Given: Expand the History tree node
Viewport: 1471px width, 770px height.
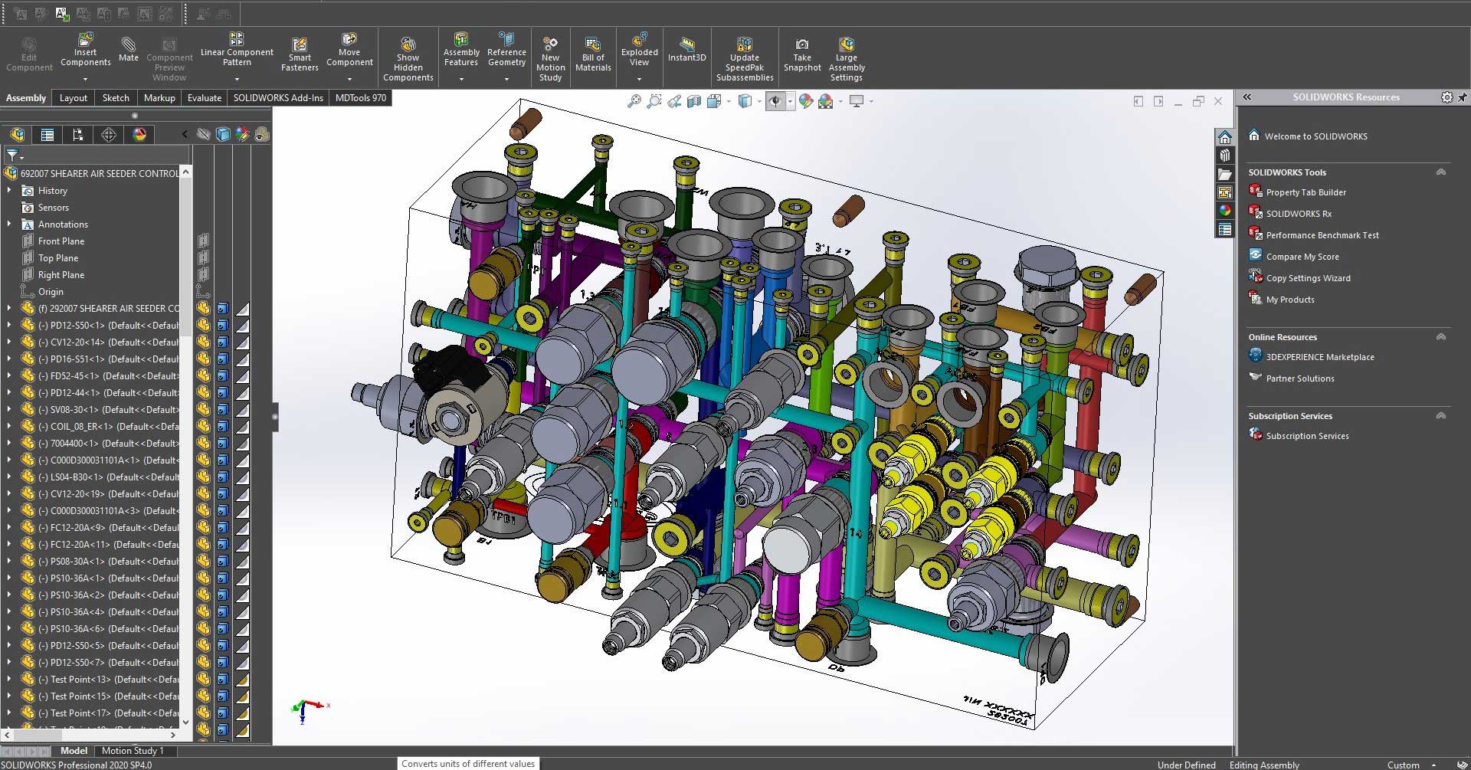Looking at the screenshot, I should click(x=9, y=190).
